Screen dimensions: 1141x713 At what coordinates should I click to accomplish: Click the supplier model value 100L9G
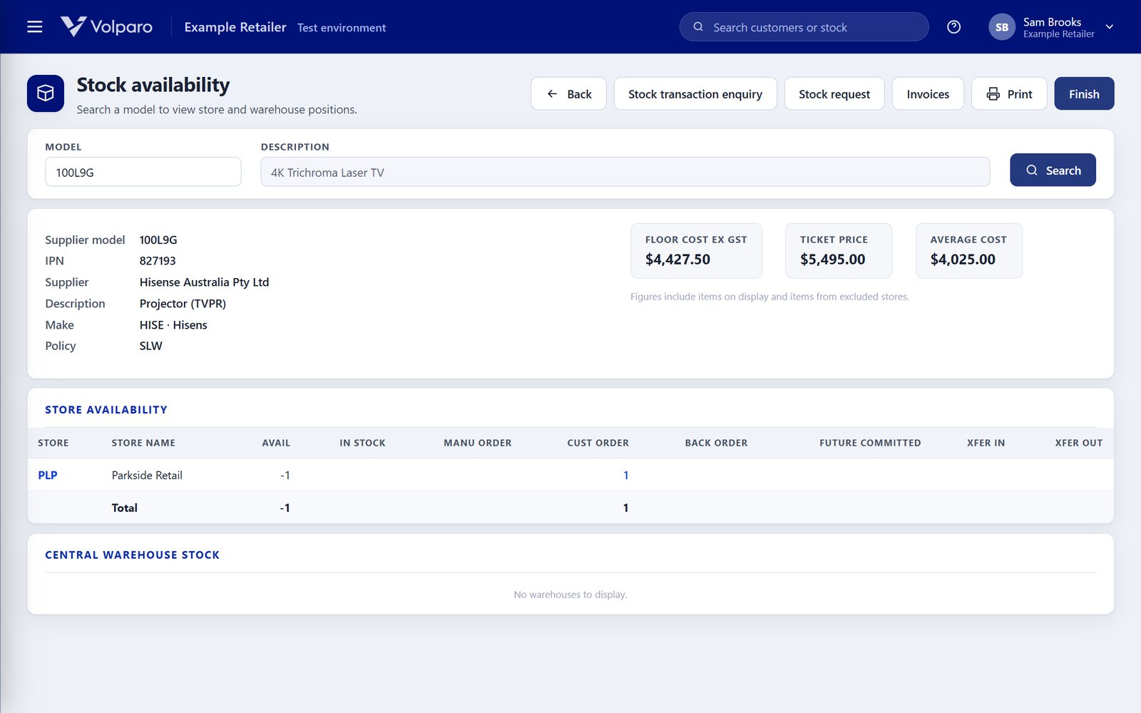click(x=158, y=240)
